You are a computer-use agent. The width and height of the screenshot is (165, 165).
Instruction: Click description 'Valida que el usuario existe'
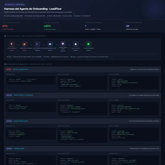(x=145, y=69)
